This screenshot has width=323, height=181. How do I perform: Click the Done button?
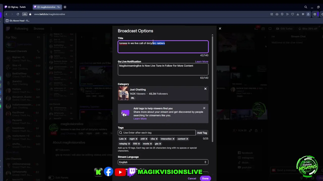click(x=205, y=178)
